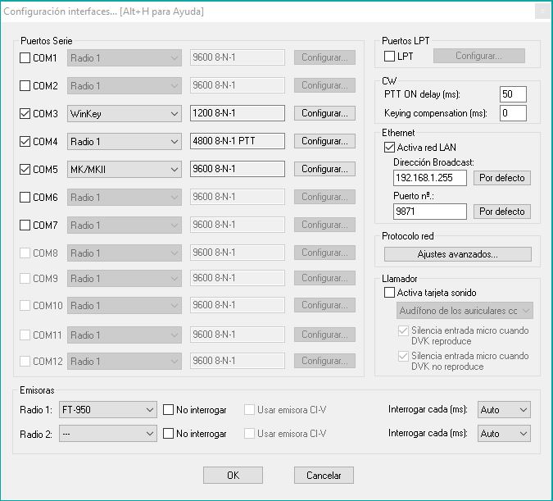Enable the LPT port checkbox
Viewport: 553px width, 501px height.
coord(389,56)
